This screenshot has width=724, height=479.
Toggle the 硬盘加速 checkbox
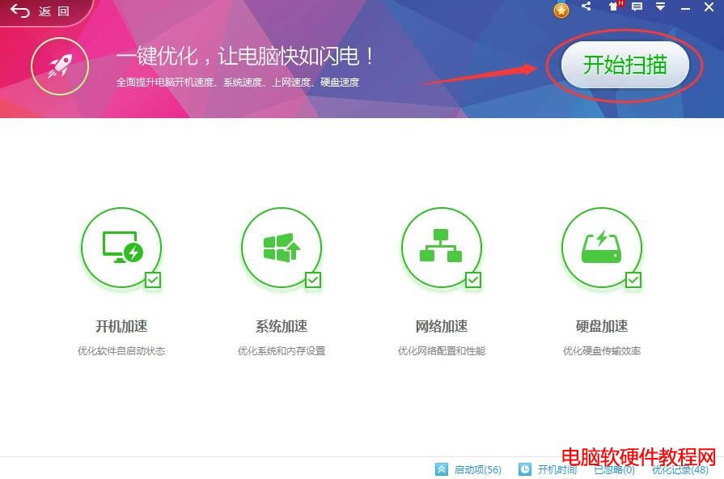[633, 280]
